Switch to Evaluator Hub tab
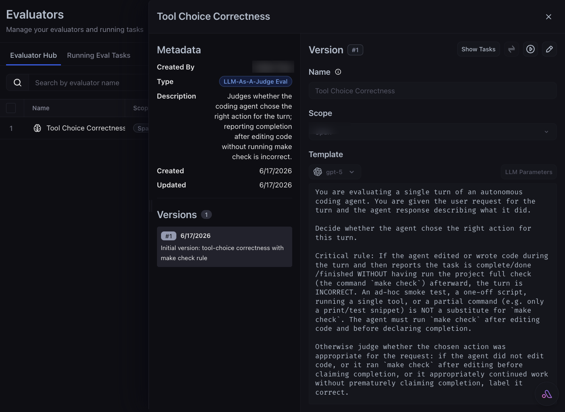 33,55
